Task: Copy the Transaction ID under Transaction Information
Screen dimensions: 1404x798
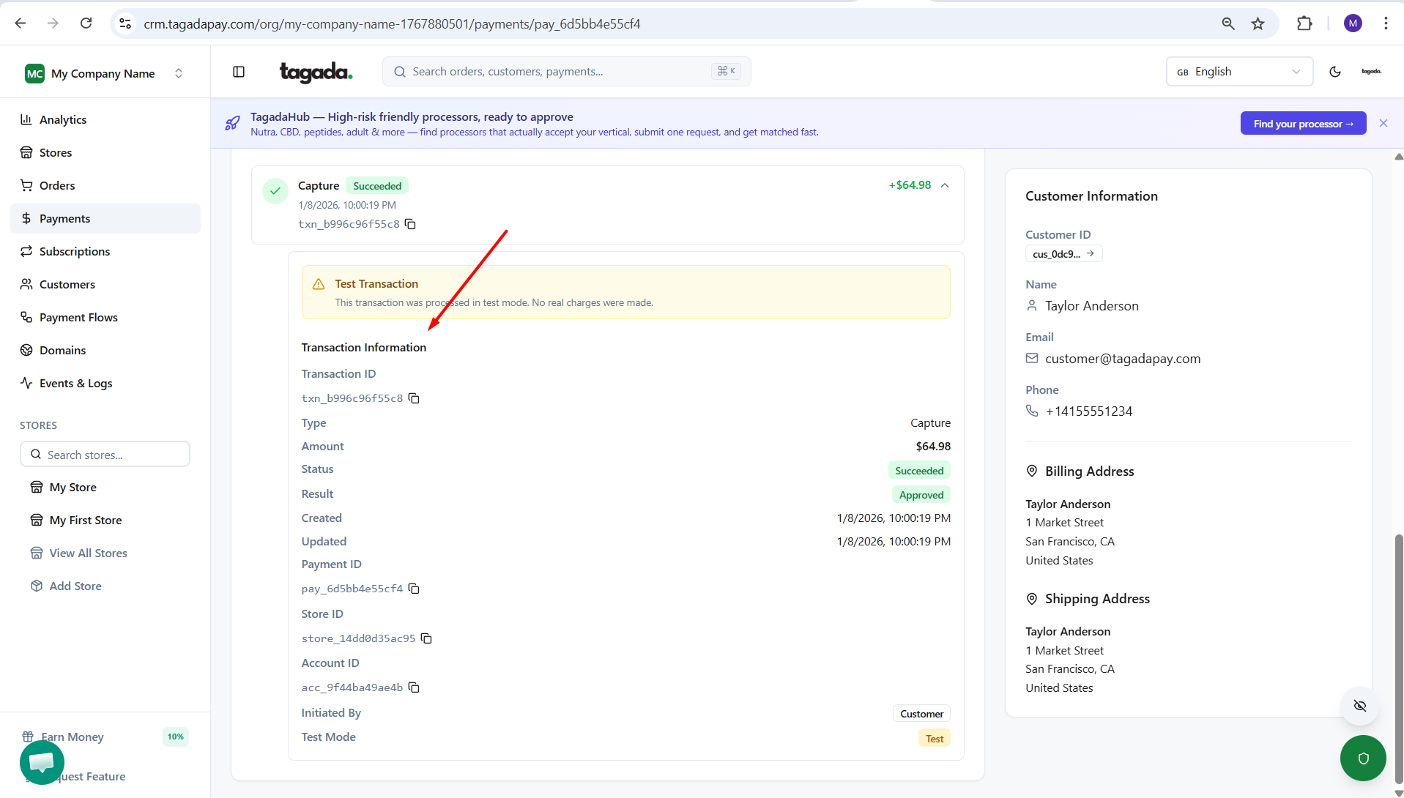Action: (414, 398)
